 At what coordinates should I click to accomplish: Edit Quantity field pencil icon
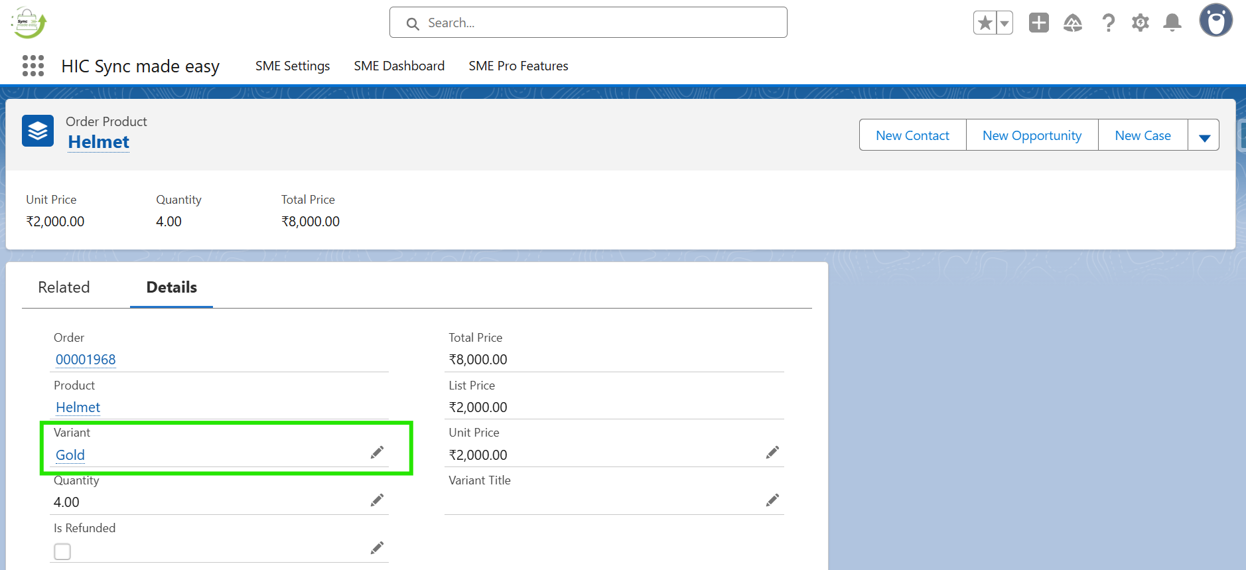pos(377,500)
